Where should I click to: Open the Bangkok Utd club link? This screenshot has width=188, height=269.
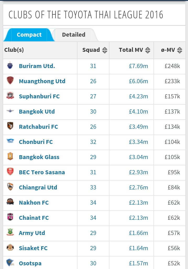coord(37,111)
